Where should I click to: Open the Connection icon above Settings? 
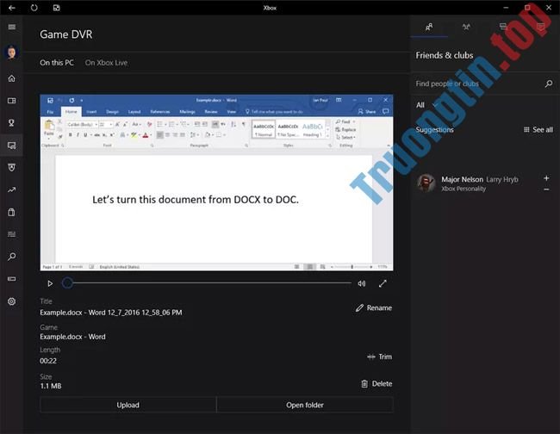point(11,279)
